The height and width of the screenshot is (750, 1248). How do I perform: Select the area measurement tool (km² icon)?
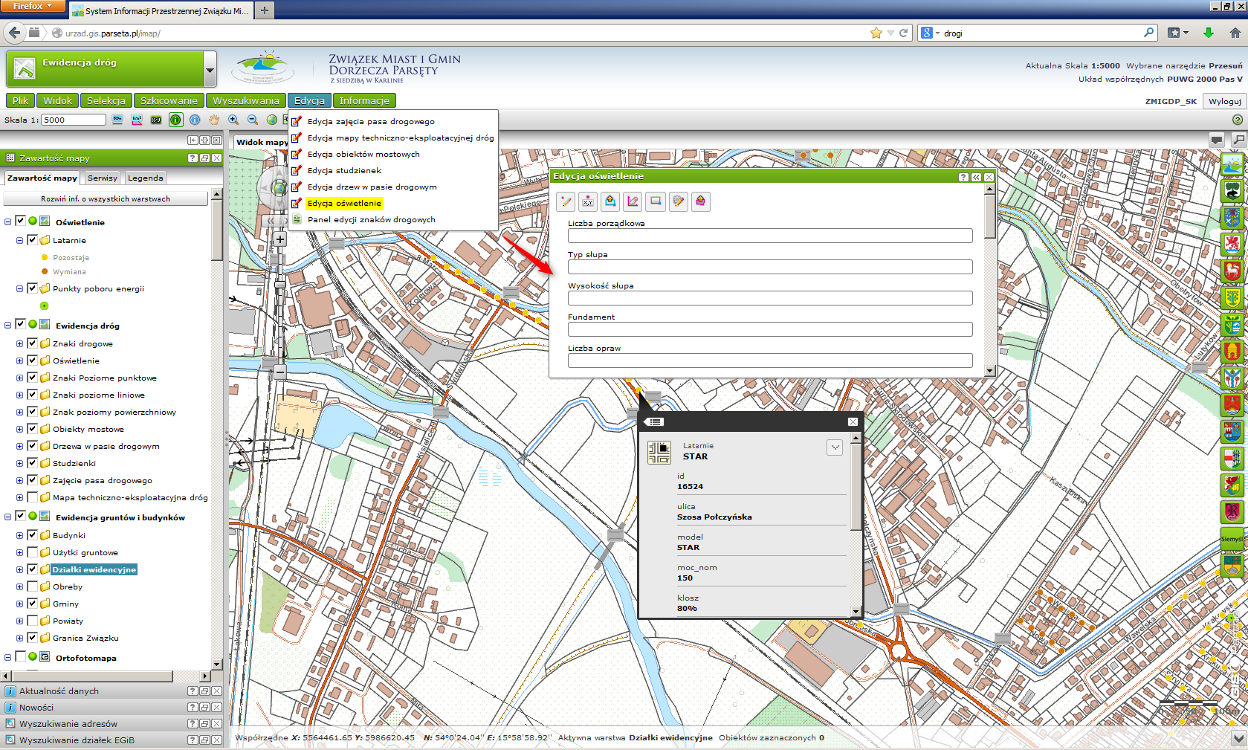pyautogui.click(x=137, y=120)
